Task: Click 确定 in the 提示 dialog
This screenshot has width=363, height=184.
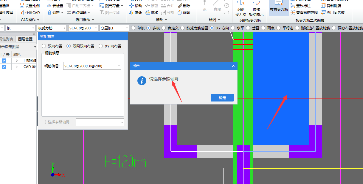Action: (x=222, y=98)
